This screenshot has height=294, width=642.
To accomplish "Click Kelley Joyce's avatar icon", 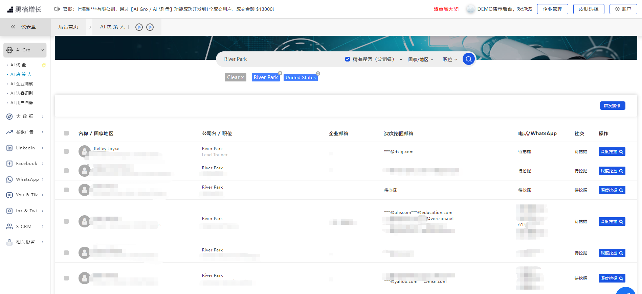I will (84, 151).
